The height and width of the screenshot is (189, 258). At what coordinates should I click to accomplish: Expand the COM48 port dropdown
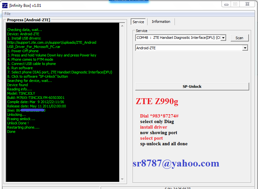pos(223,38)
